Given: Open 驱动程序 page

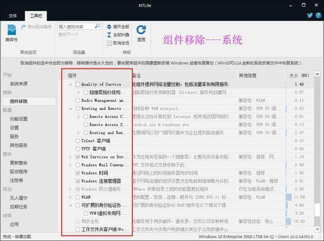Looking at the screenshot, I should click(19, 172).
